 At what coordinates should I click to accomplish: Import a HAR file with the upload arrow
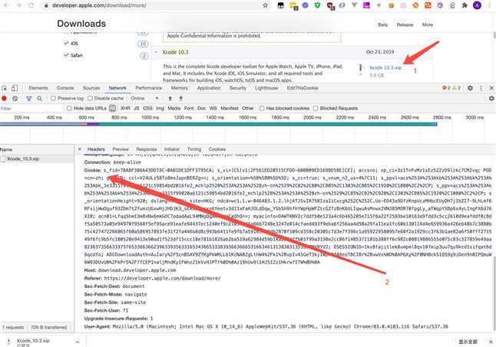170,98
